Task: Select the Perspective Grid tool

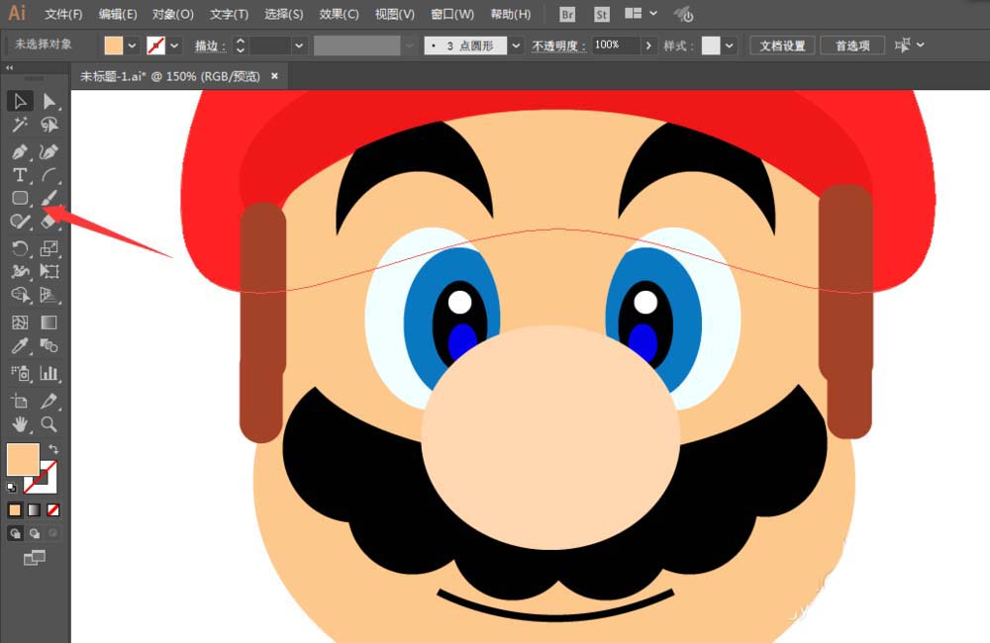Action: pos(49,295)
